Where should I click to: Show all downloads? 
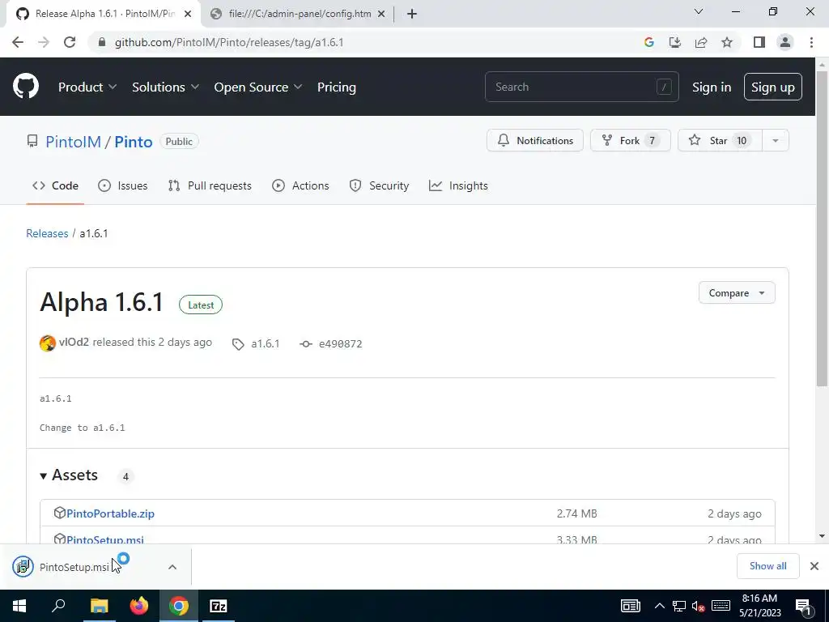coord(767,566)
